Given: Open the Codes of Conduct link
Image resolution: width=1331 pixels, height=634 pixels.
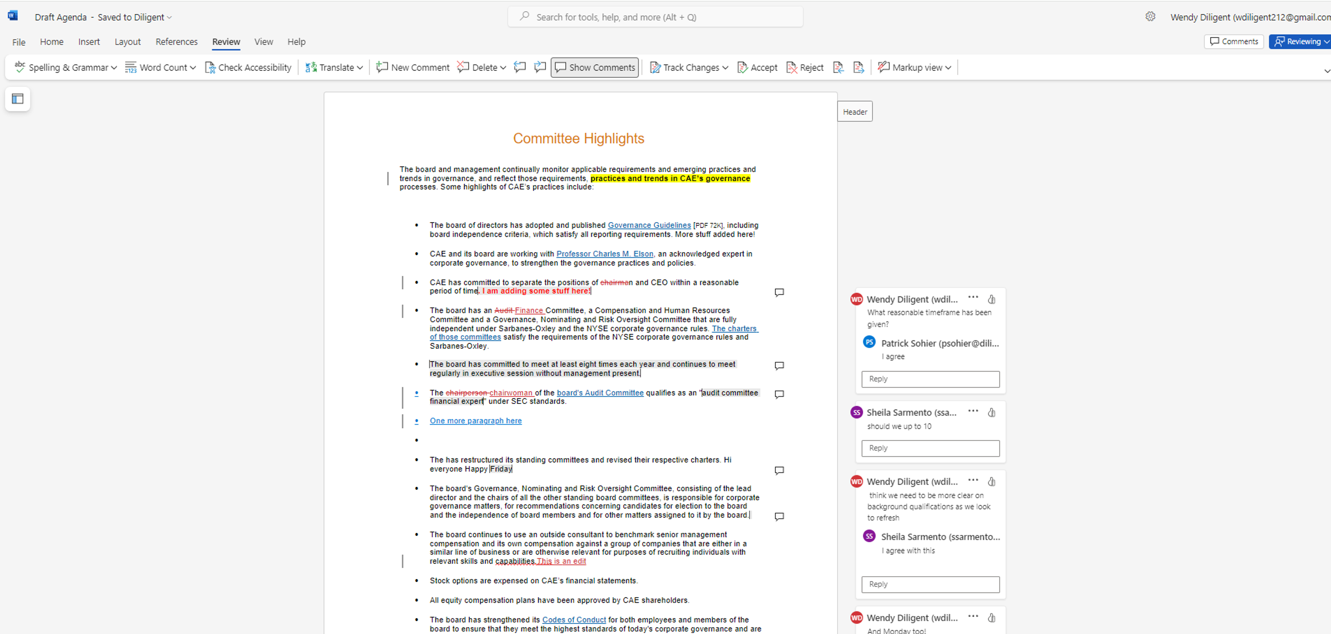Looking at the screenshot, I should (x=574, y=619).
